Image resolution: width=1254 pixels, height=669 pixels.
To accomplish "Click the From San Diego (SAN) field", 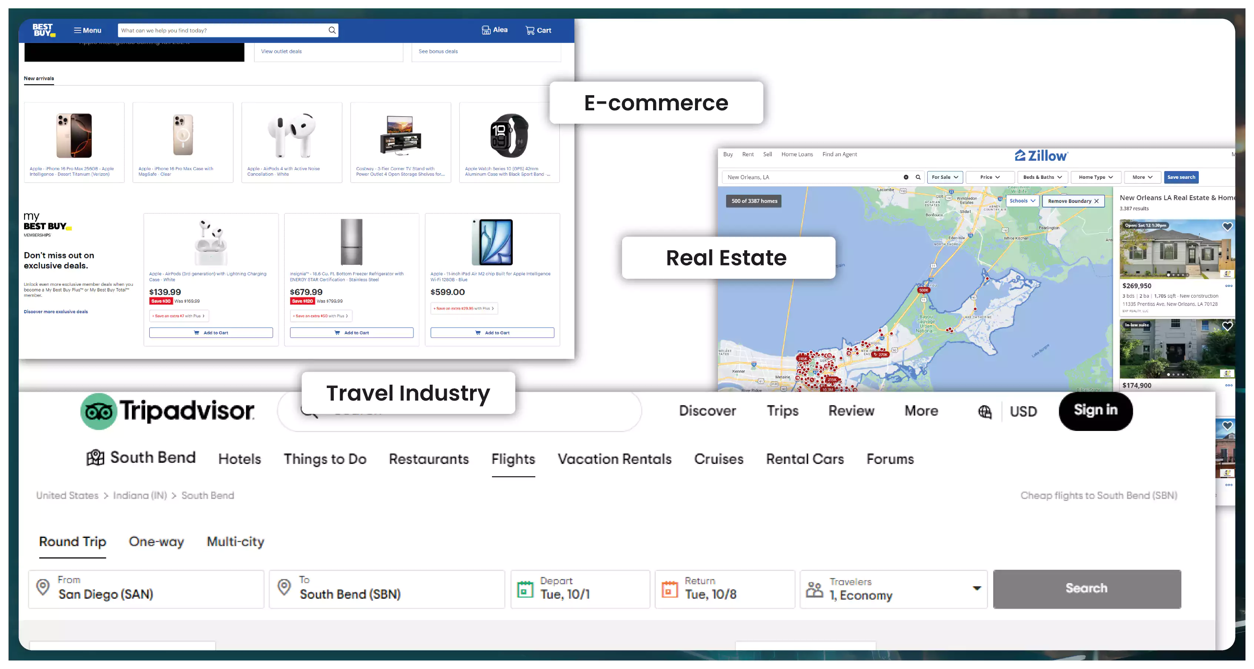I will 146,589.
